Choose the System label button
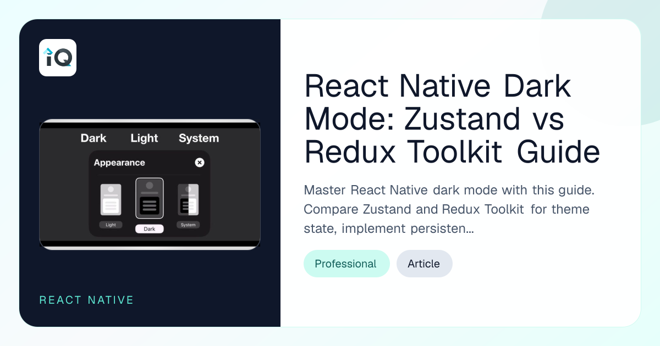660x346 pixels. click(188, 225)
